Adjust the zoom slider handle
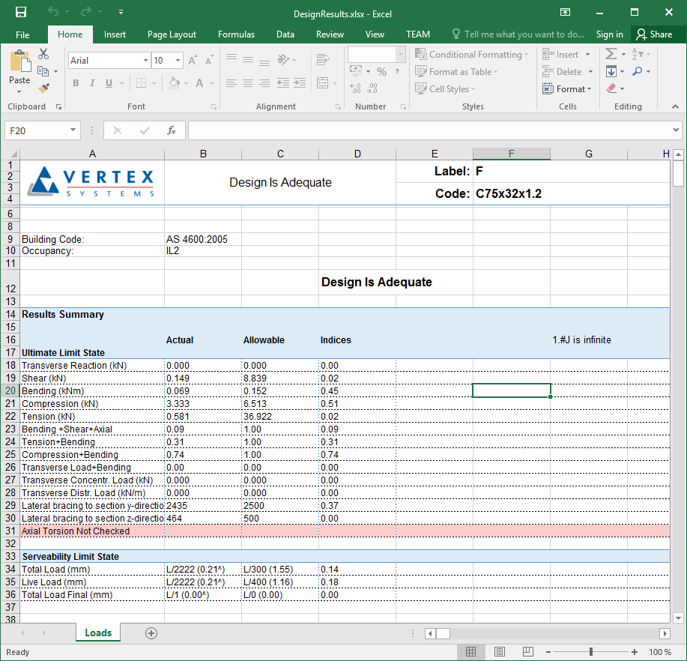Image resolution: width=687 pixels, height=661 pixels. [x=591, y=652]
